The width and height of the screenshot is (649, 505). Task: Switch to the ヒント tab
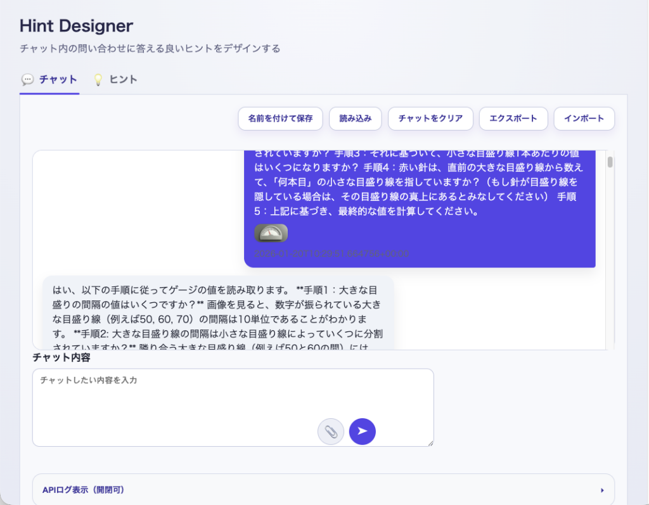[x=123, y=80]
